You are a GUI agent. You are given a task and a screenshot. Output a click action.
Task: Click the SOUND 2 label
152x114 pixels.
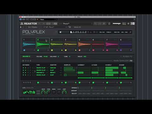pos(26,56)
